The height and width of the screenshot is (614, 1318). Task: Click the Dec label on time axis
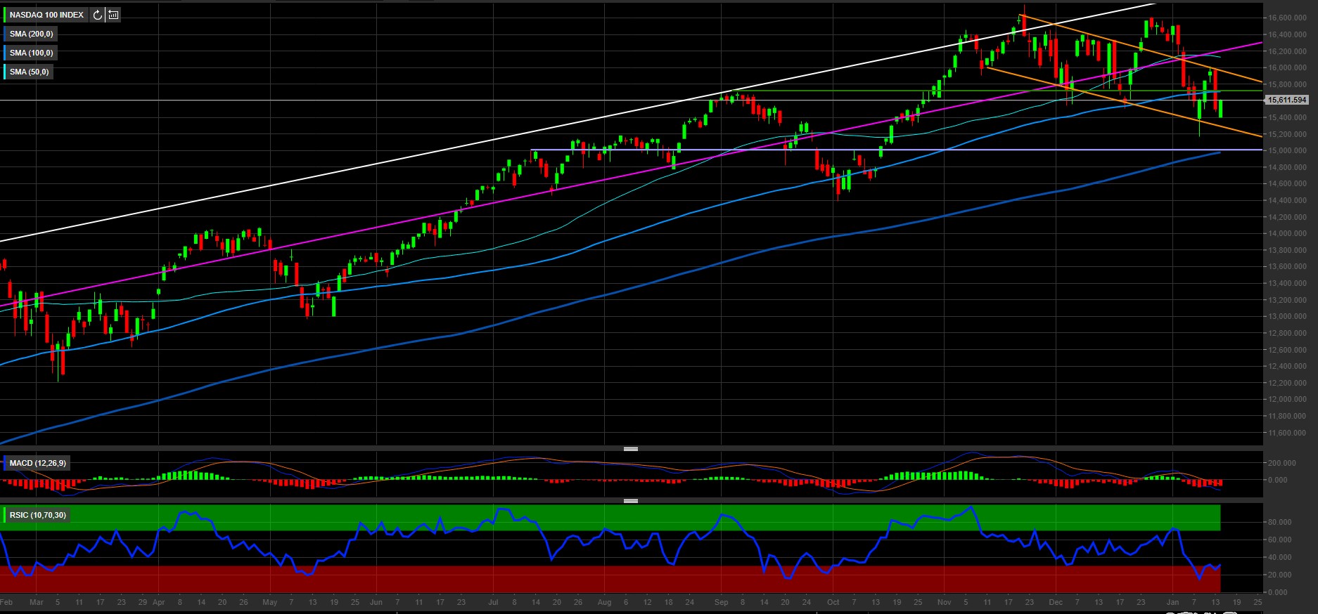[1056, 602]
